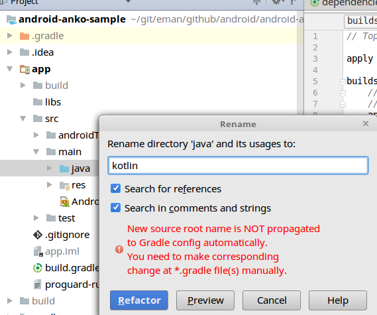Click the proguard rules file icon
The image size is (377, 315).
[x=37, y=284]
